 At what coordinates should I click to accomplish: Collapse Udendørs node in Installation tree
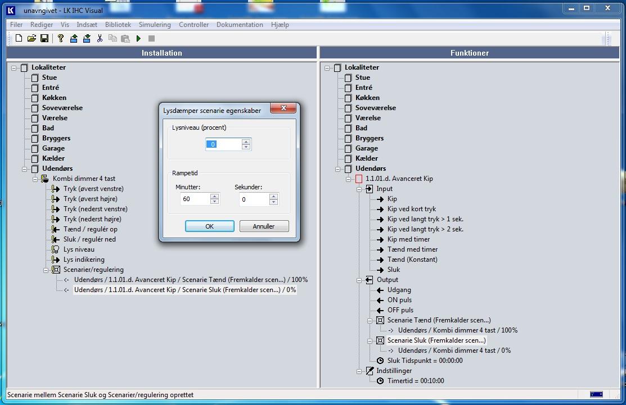point(24,169)
